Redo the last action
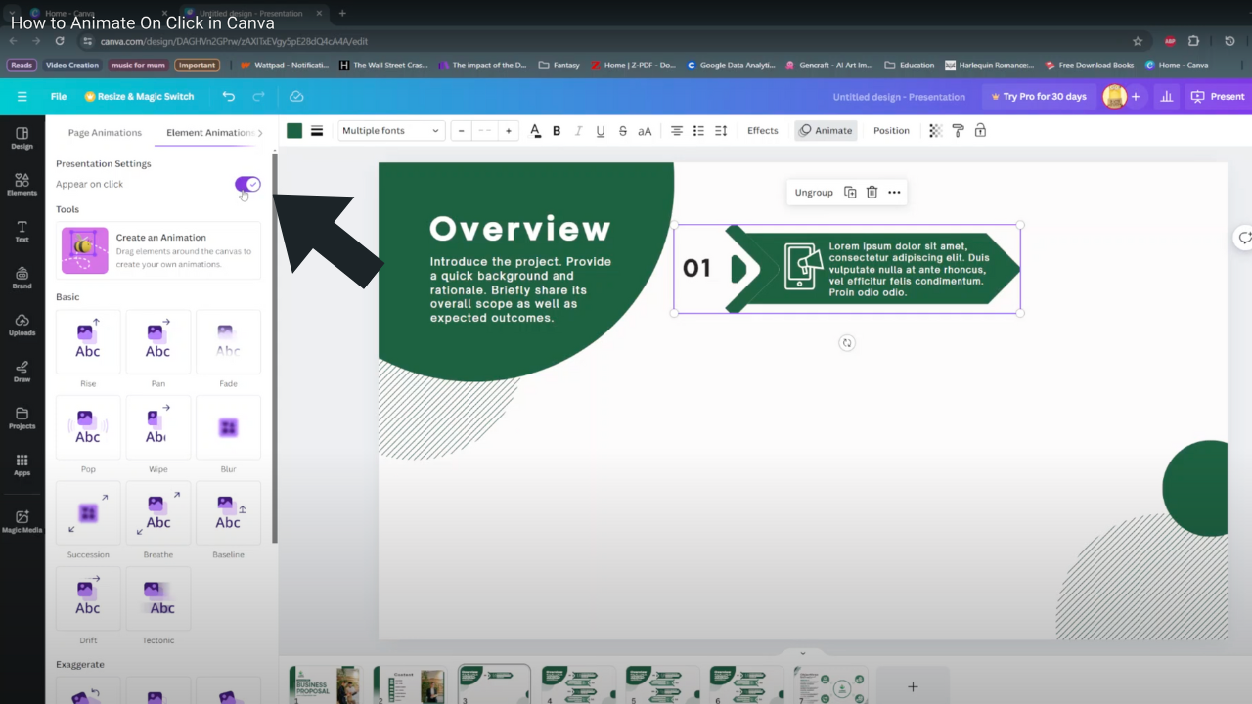Viewport: 1252px width, 704px height. point(258,96)
